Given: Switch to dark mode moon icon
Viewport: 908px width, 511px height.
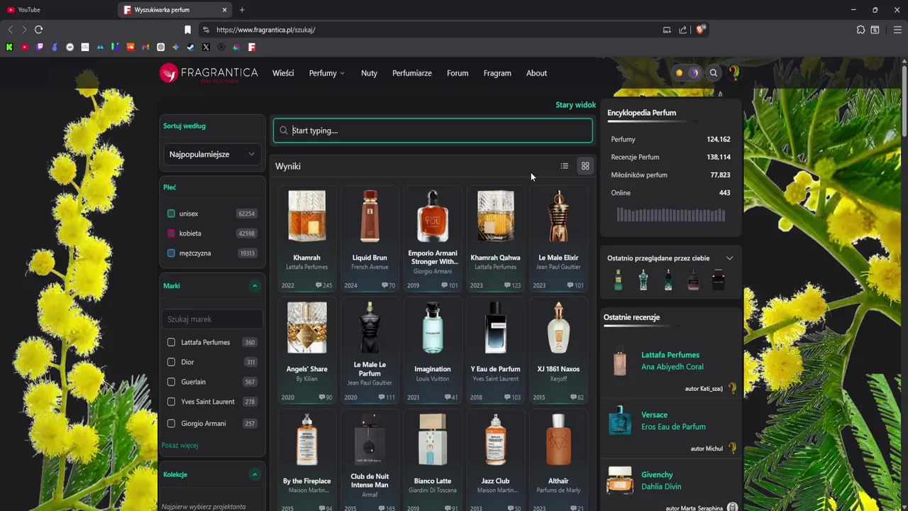Looking at the screenshot, I should tap(694, 73).
